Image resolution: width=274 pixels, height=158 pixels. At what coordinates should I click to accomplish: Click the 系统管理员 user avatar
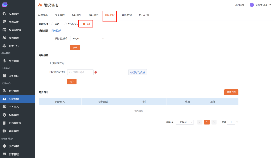[x=252, y=5]
